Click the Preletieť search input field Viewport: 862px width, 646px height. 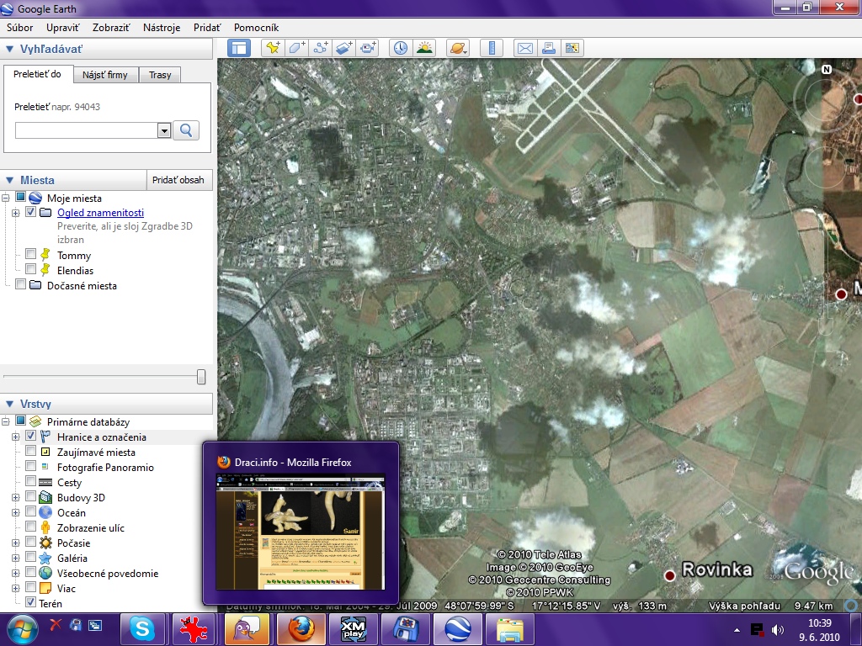click(87, 130)
